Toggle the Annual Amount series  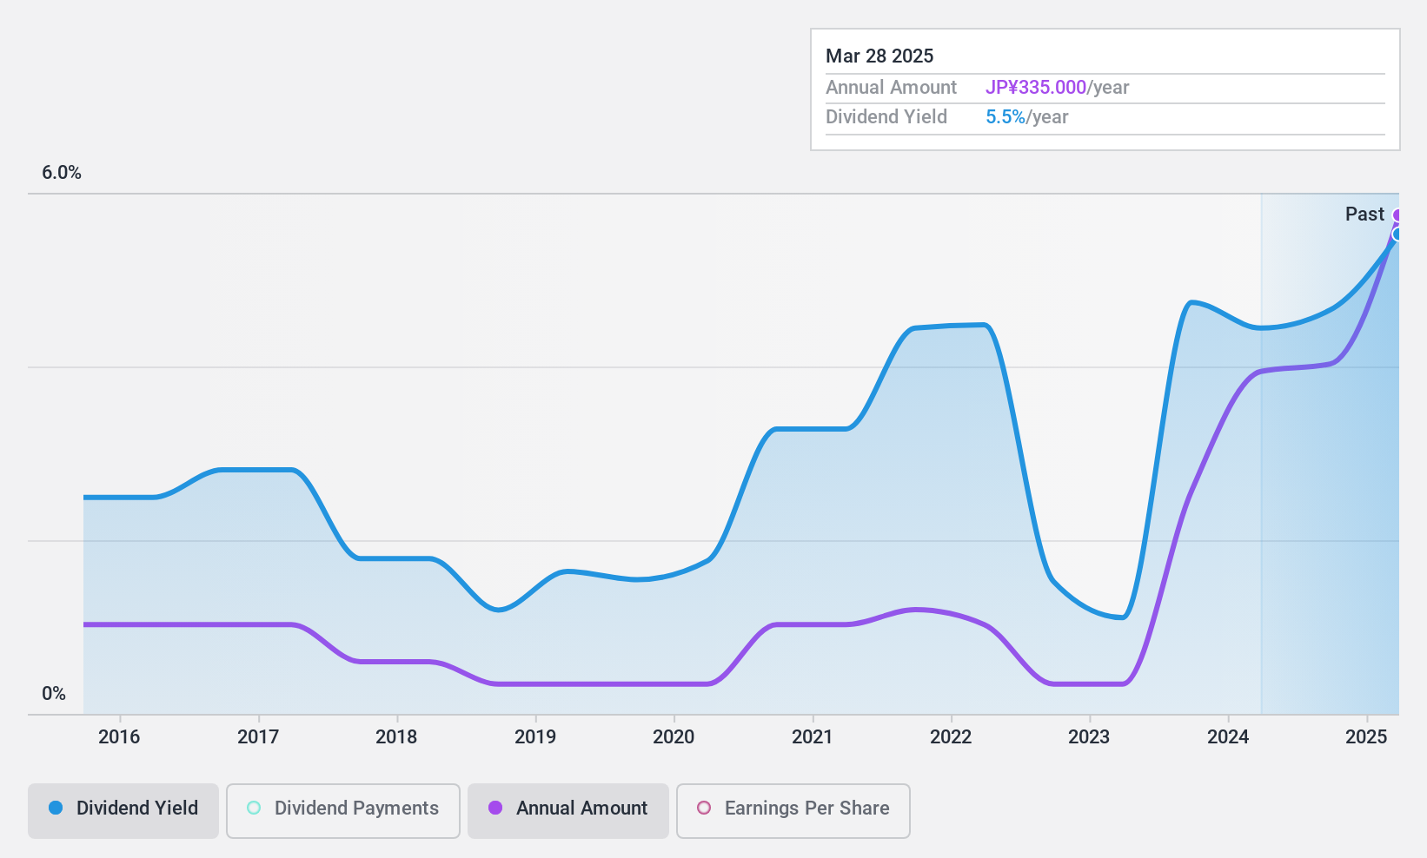point(568,811)
